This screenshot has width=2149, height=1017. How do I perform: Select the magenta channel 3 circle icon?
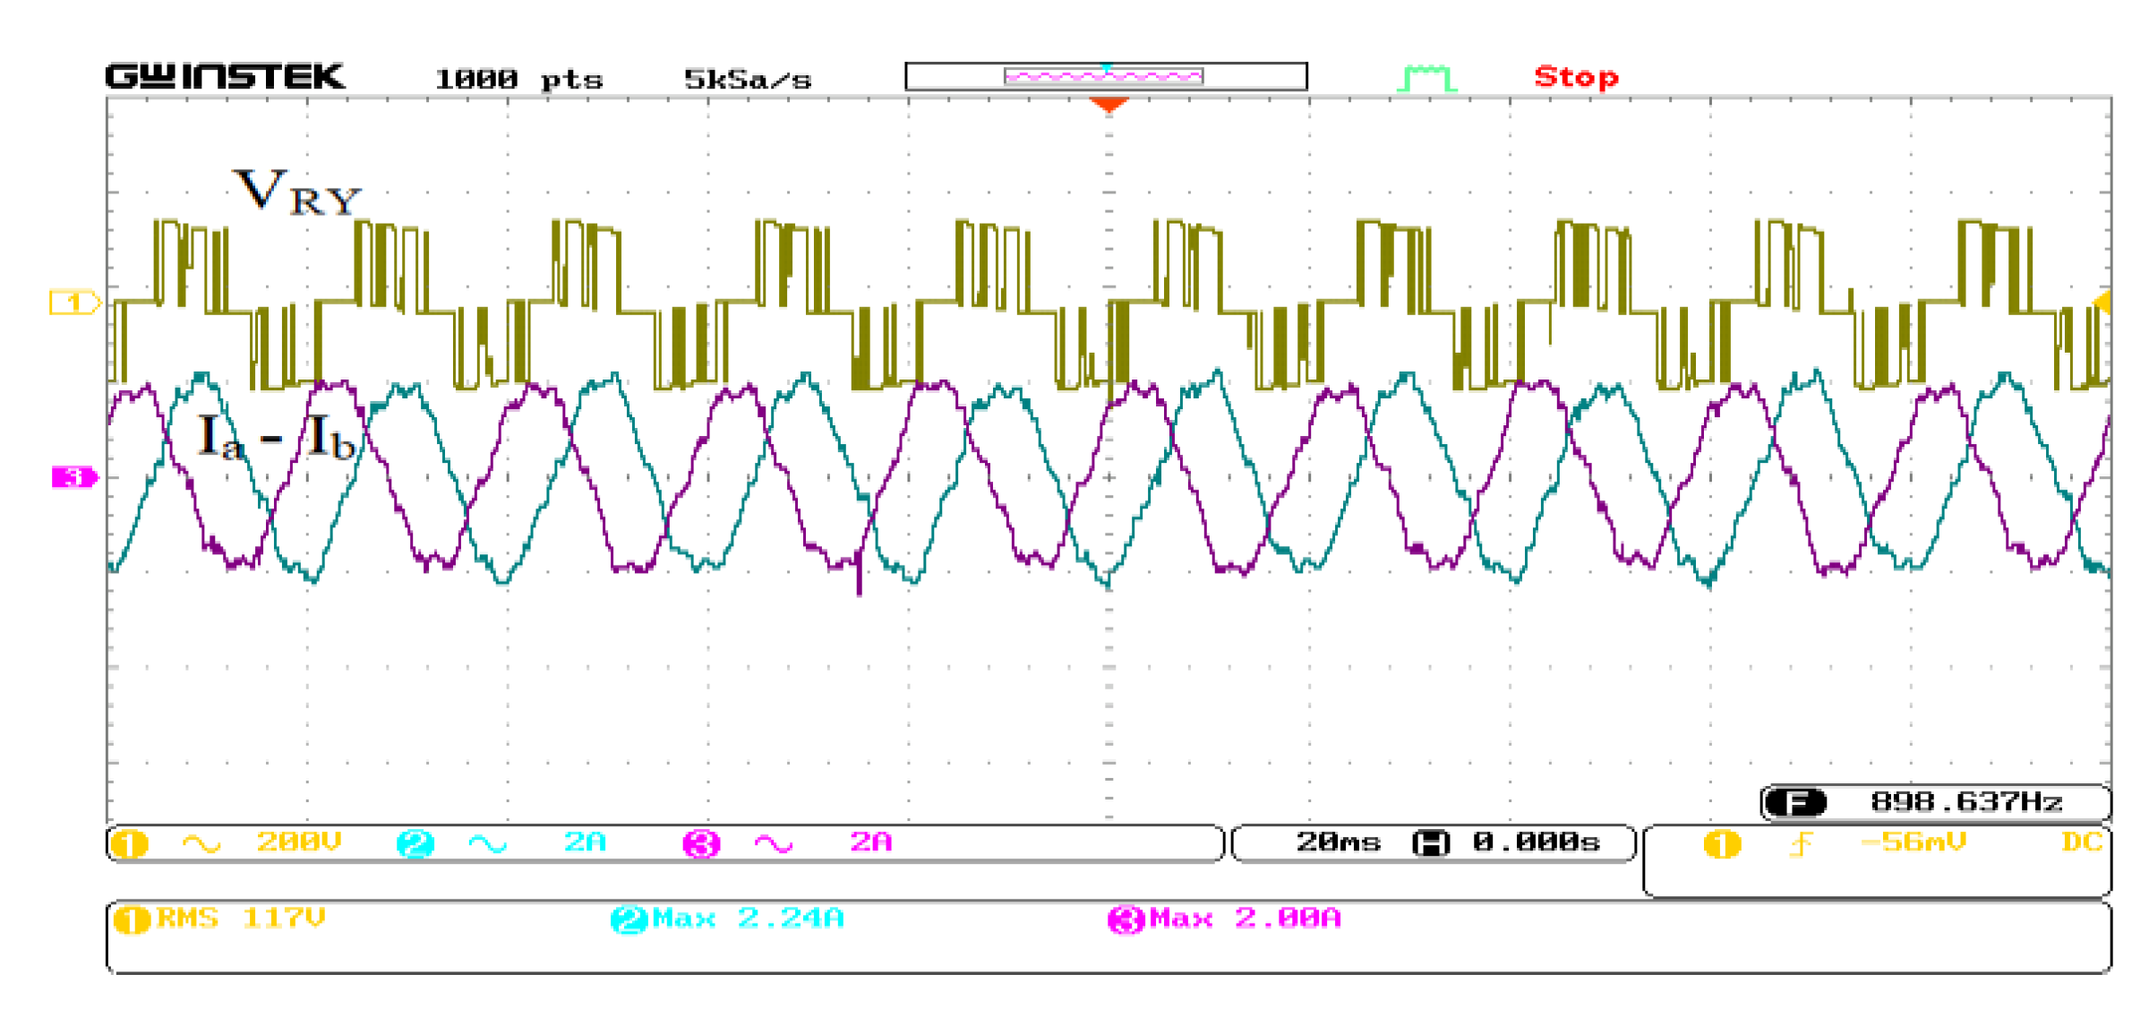point(701,843)
